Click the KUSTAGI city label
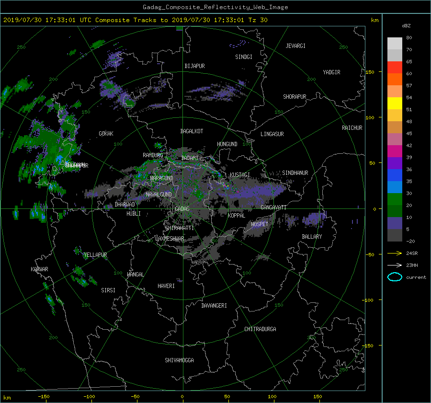Viewport: 431px width, 403px height. point(240,175)
